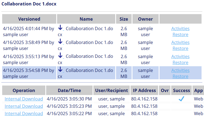
Task: Click the blue Success checkmark icon
Action: [x=181, y=99]
